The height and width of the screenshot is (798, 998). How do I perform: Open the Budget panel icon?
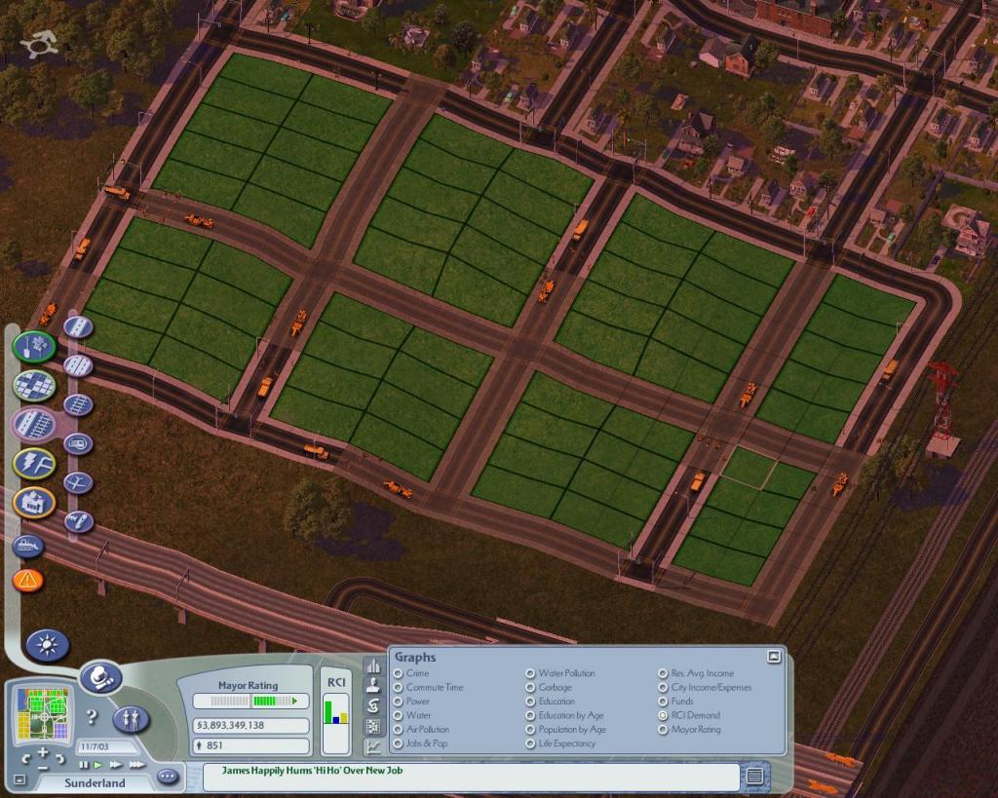373,705
